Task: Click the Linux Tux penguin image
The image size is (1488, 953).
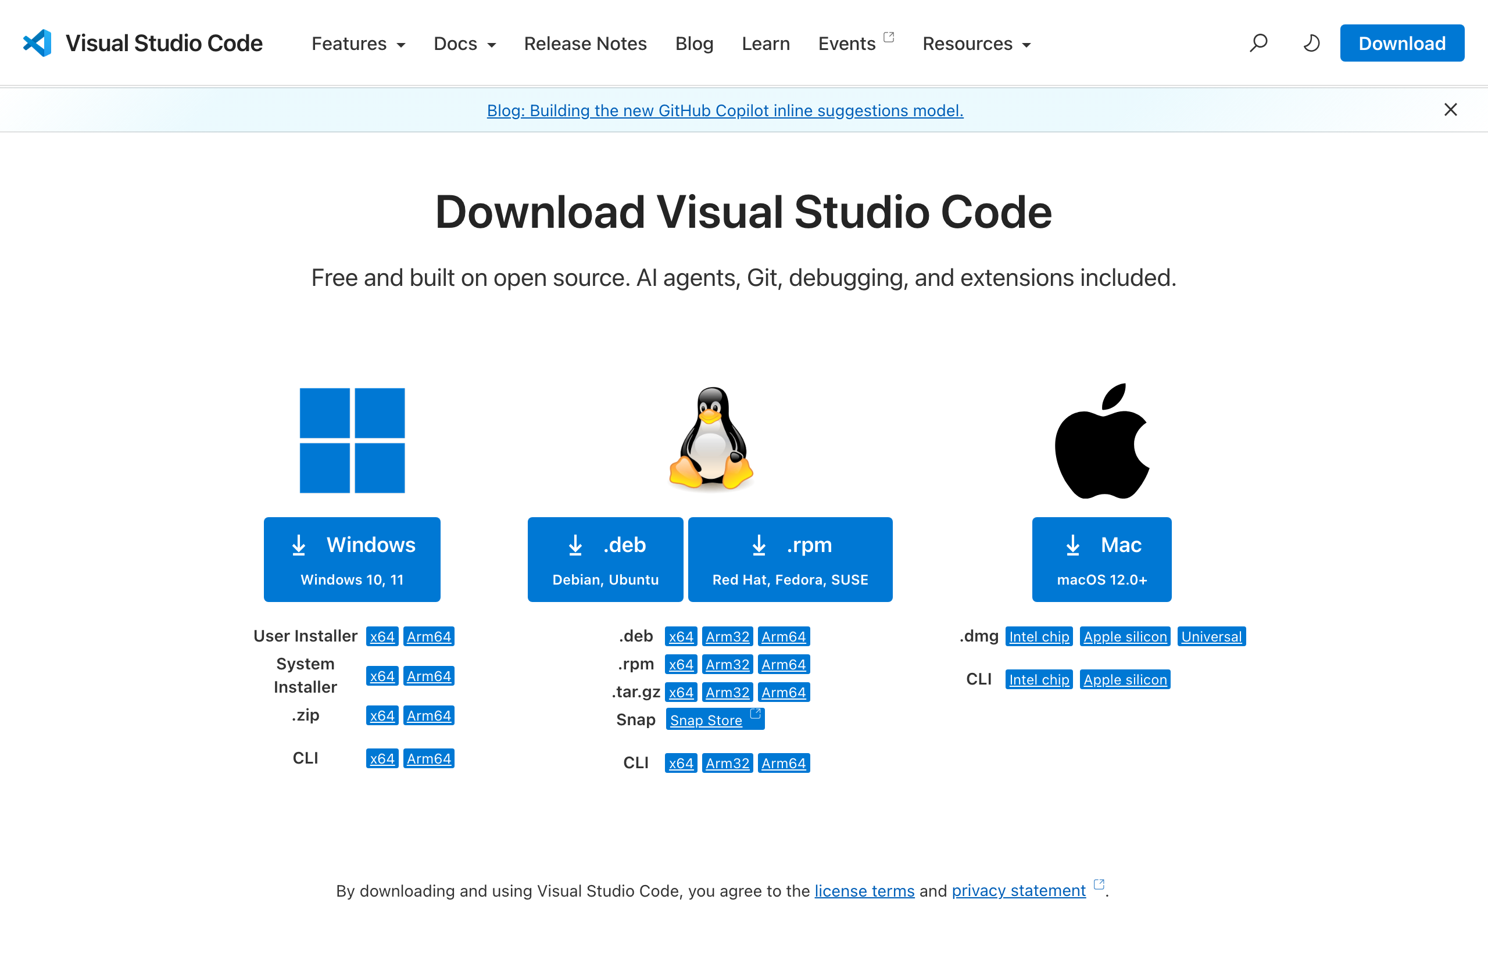Action: coord(711,439)
